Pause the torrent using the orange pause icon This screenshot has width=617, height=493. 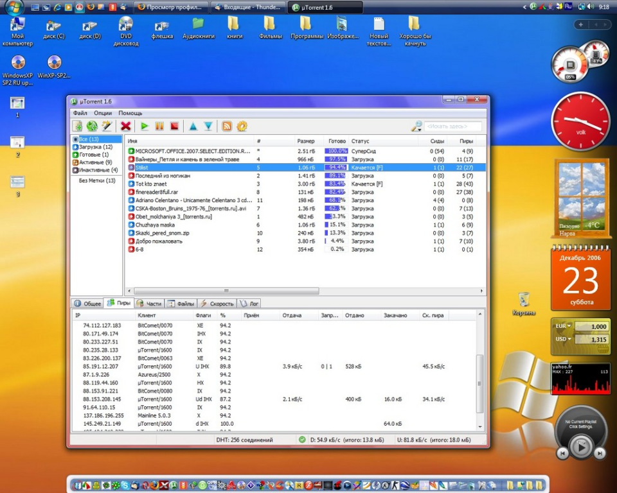[159, 126]
